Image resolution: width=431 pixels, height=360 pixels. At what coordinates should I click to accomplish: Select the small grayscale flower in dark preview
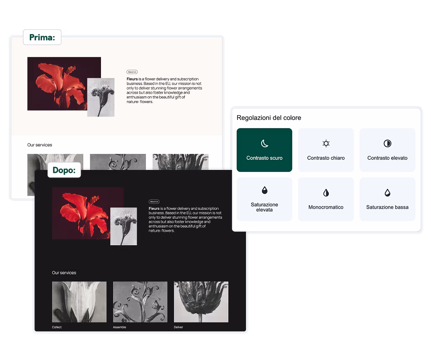click(x=124, y=226)
